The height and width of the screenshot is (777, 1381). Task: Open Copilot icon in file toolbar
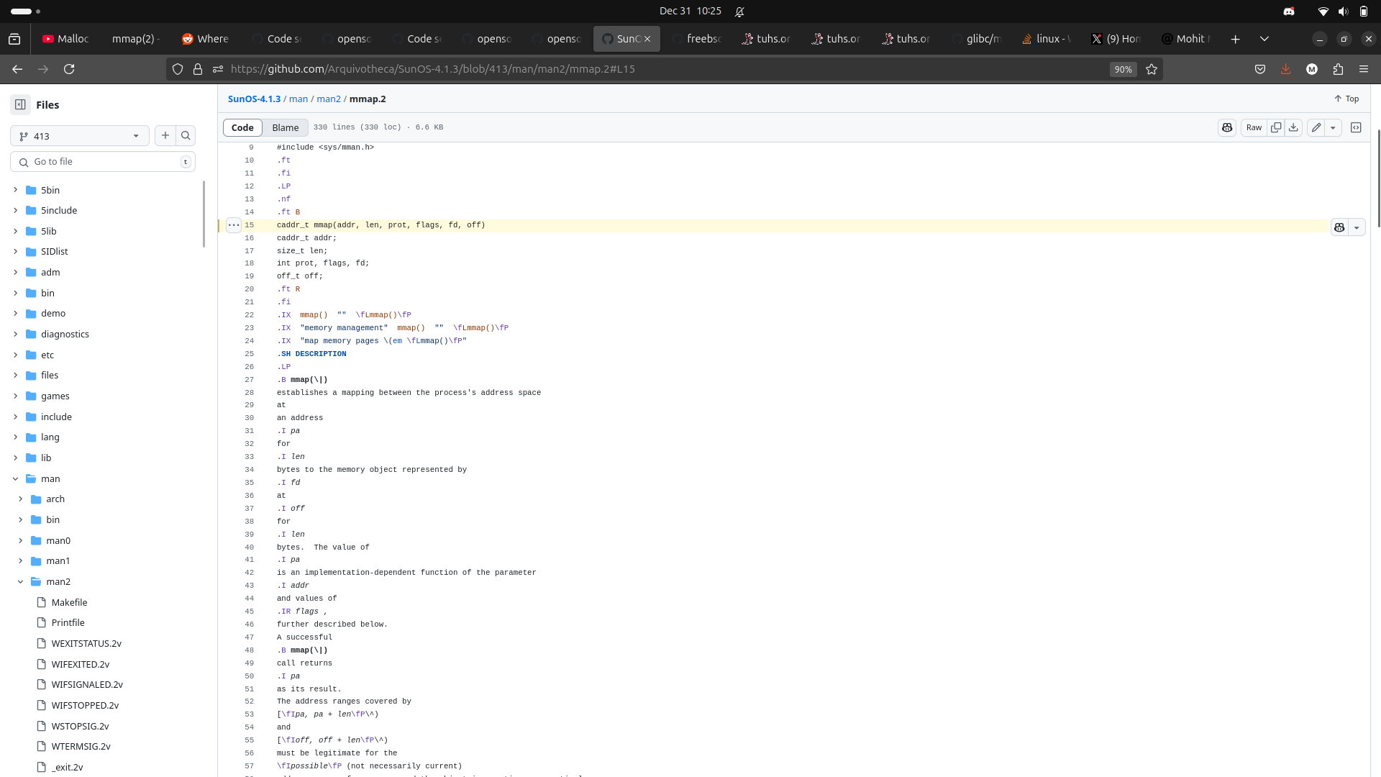[1227, 127]
